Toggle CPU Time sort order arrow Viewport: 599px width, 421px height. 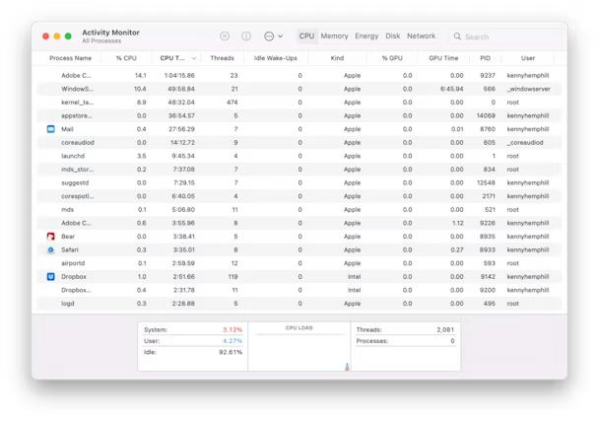pos(194,58)
